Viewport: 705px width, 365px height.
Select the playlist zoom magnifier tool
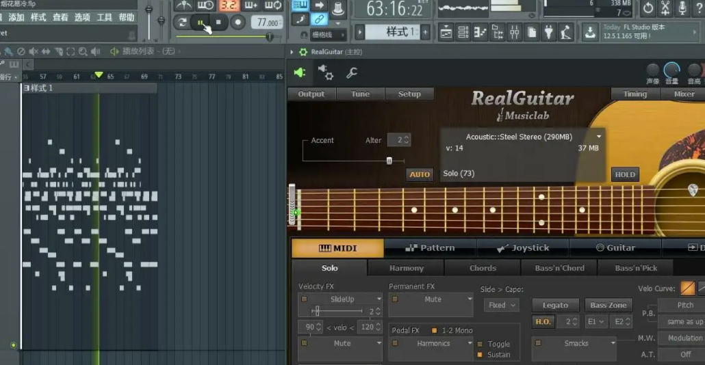tap(83, 52)
